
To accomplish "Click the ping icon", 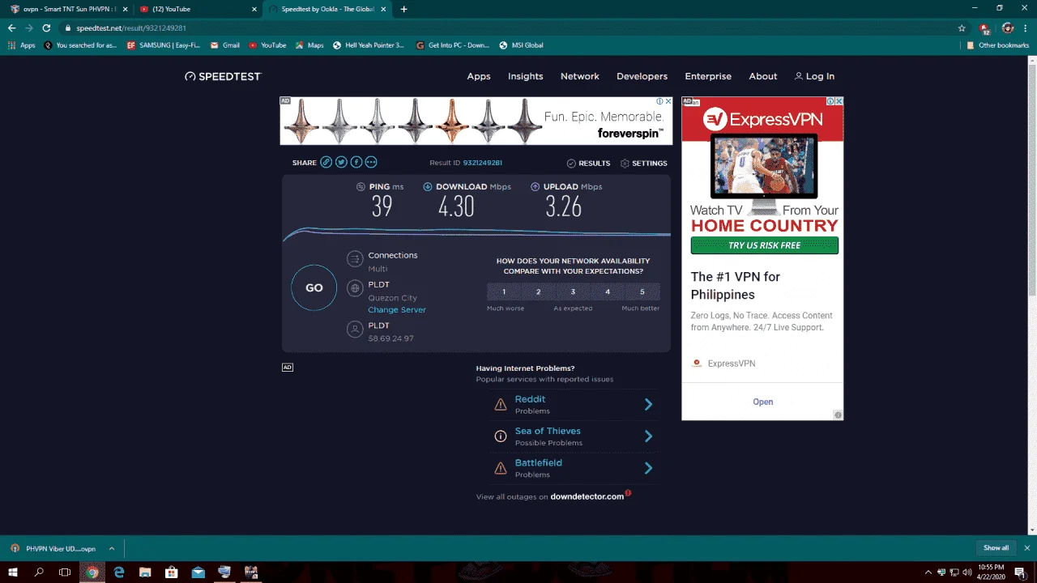I will (361, 186).
